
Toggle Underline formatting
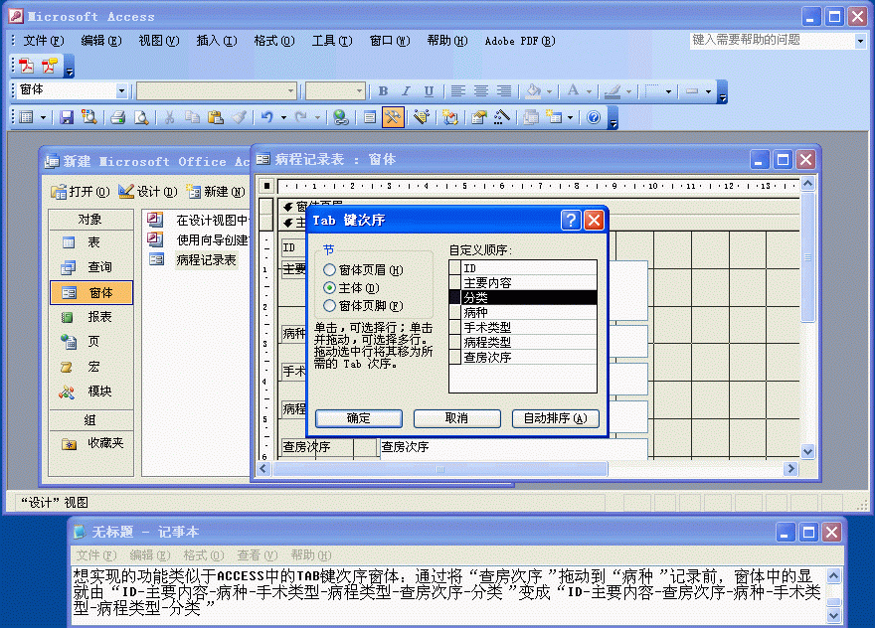(429, 90)
